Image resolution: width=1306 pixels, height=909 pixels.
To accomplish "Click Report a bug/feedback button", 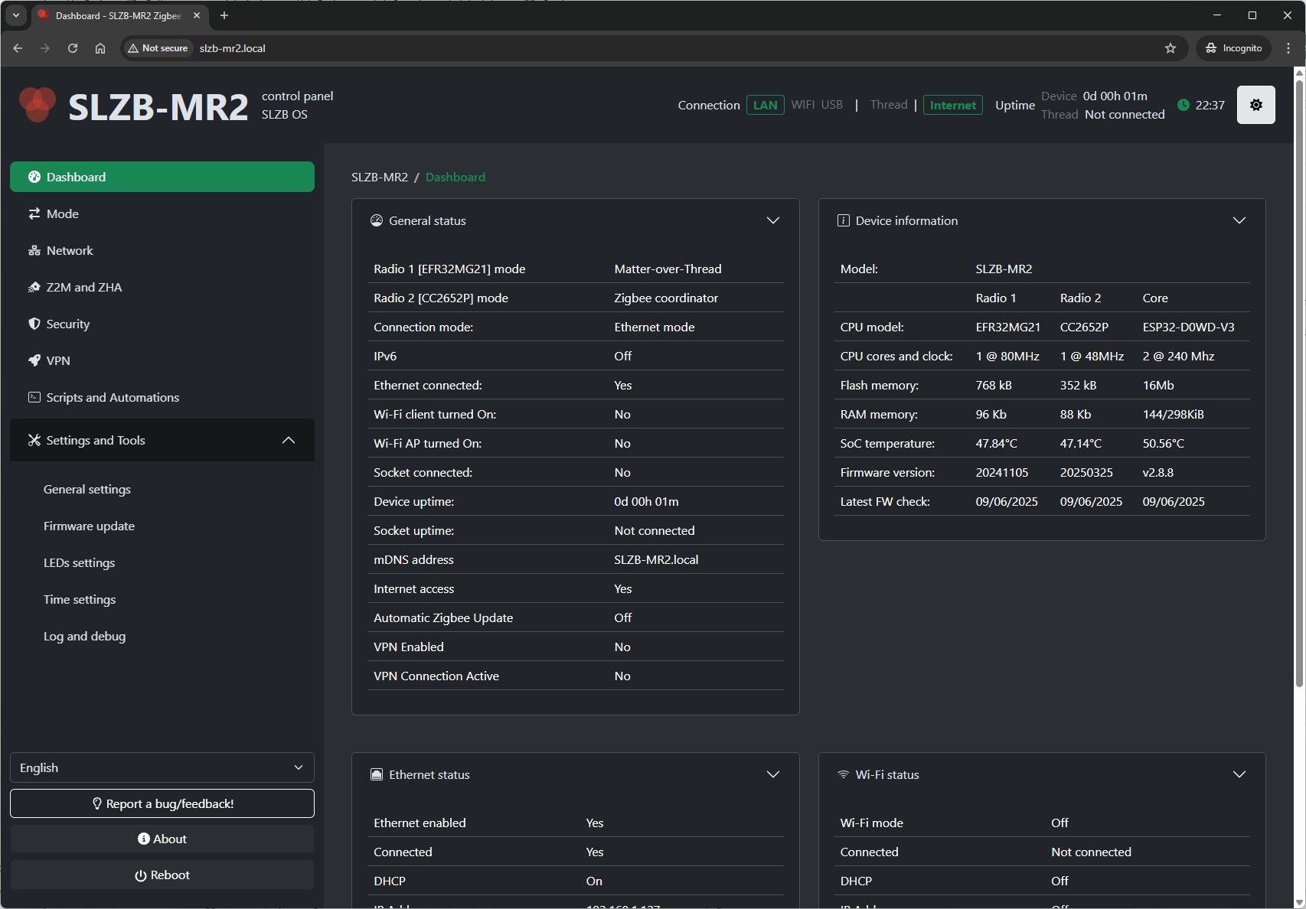I will click(x=162, y=803).
